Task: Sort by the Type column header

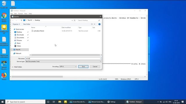Action: [80, 27]
